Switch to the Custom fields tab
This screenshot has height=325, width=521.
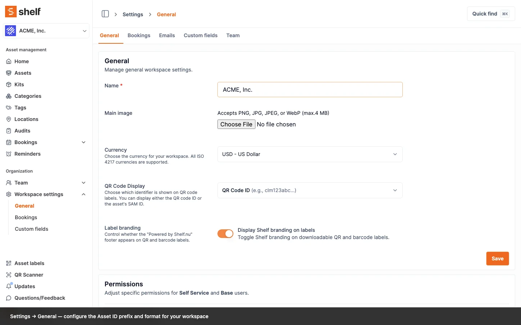pos(200,35)
